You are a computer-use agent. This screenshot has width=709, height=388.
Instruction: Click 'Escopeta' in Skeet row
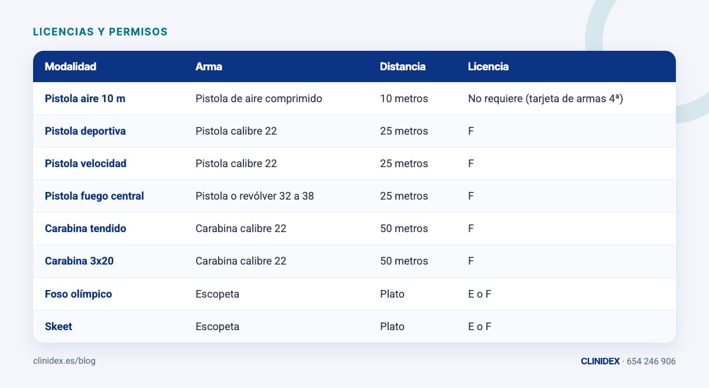pyautogui.click(x=217, y=327)
